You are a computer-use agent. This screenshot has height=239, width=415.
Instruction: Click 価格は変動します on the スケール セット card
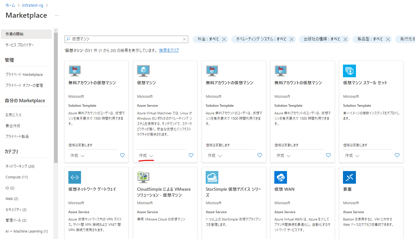point(355,145)
